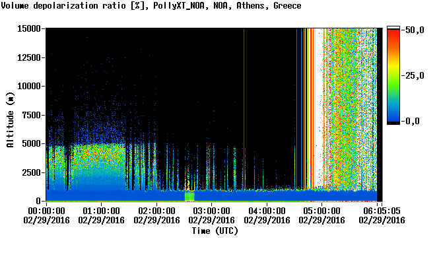The image size is (439, 257).
Task: Click the 05:00:00 time tick label
Action: pos(322,215)
